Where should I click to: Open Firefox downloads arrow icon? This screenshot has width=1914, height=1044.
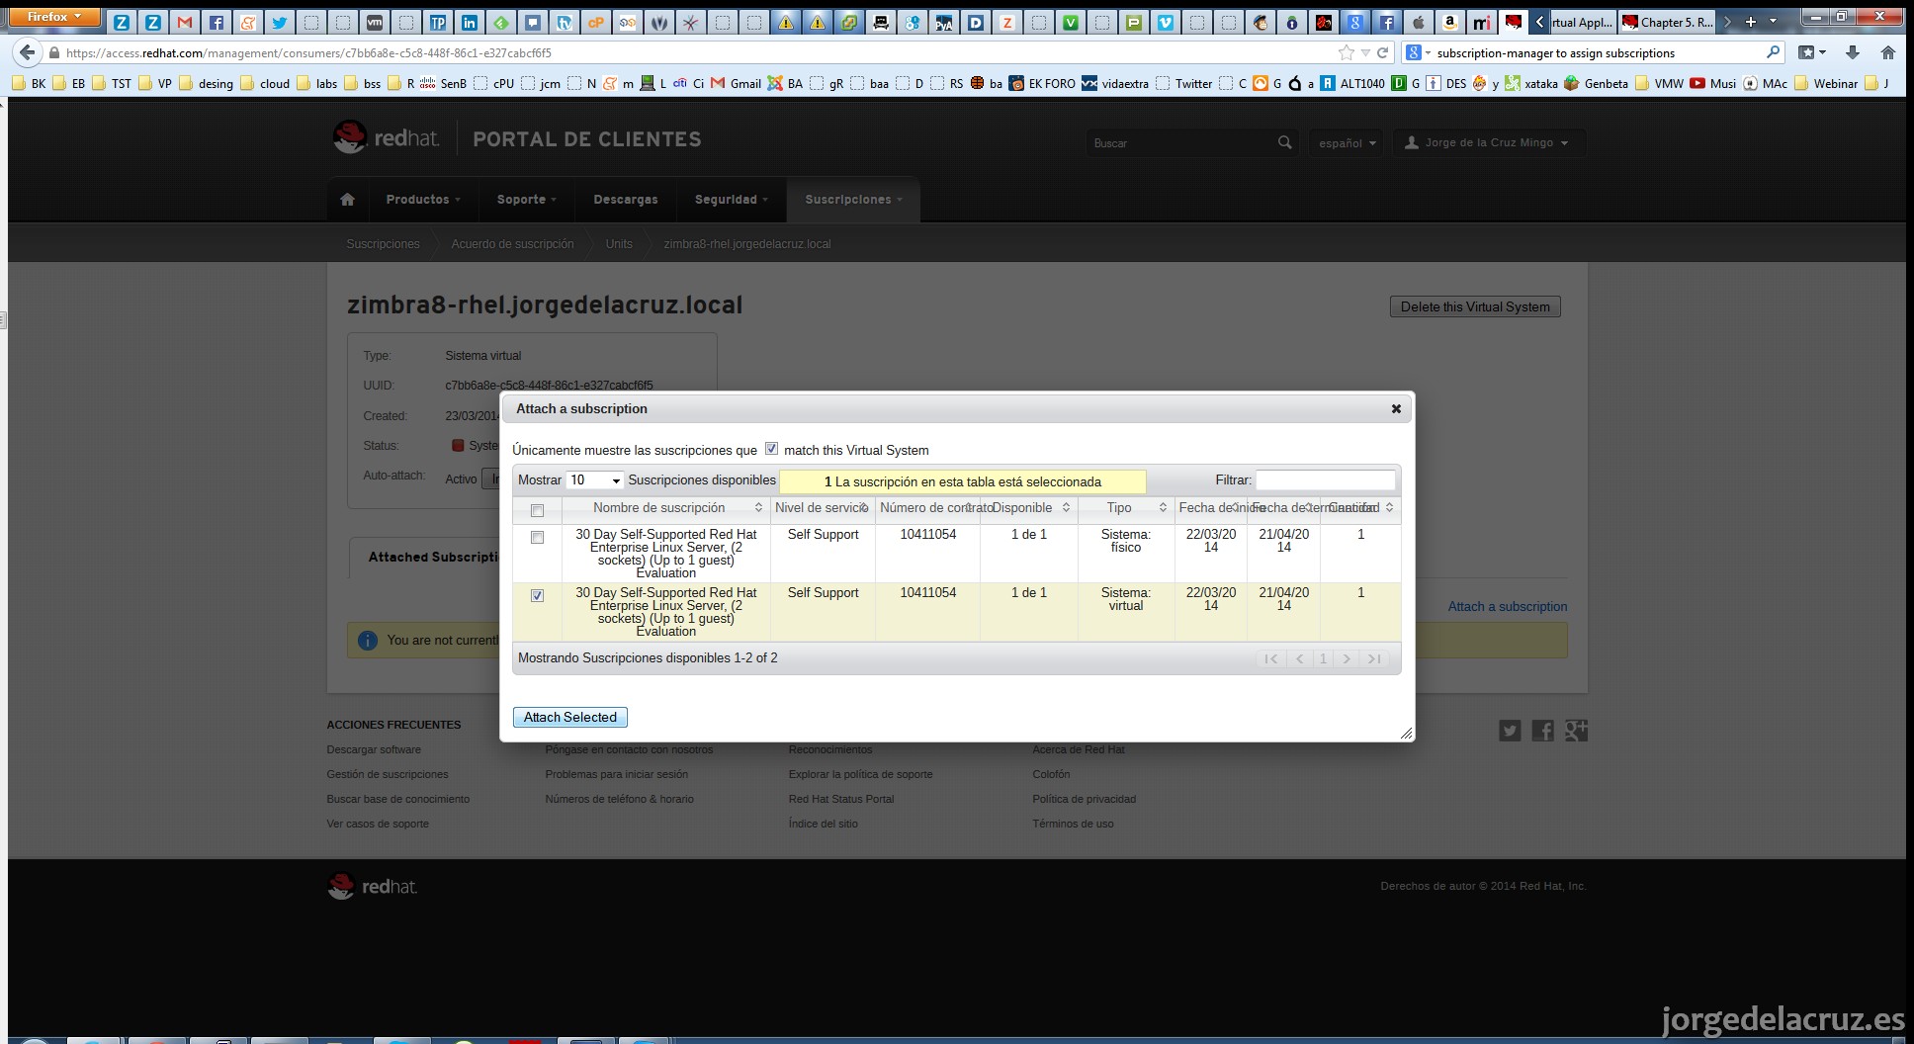coord(1853,52)
